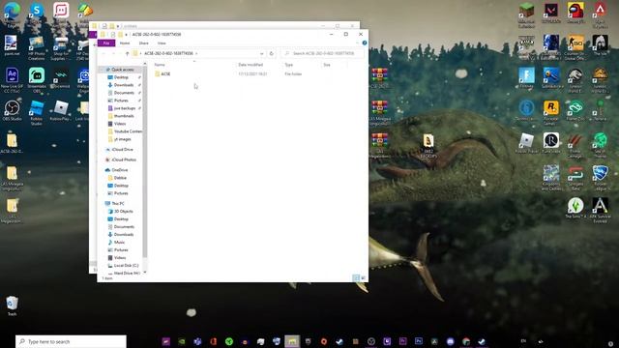Click the Explorer search box
Screen dimensions: 619x348
tap(322, 53)
